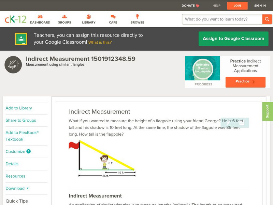Click DASHBOARD in the navigation

point(40,23)
